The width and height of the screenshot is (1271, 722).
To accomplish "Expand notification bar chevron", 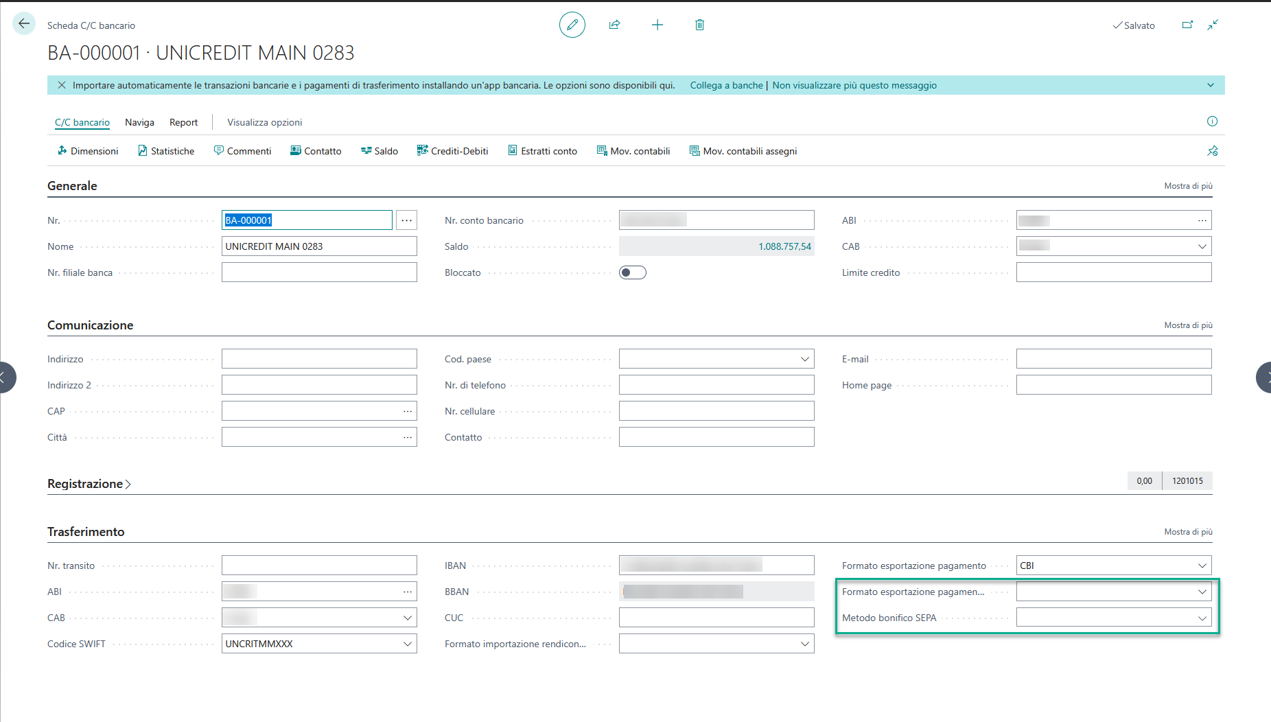I will click(1211, 85).
